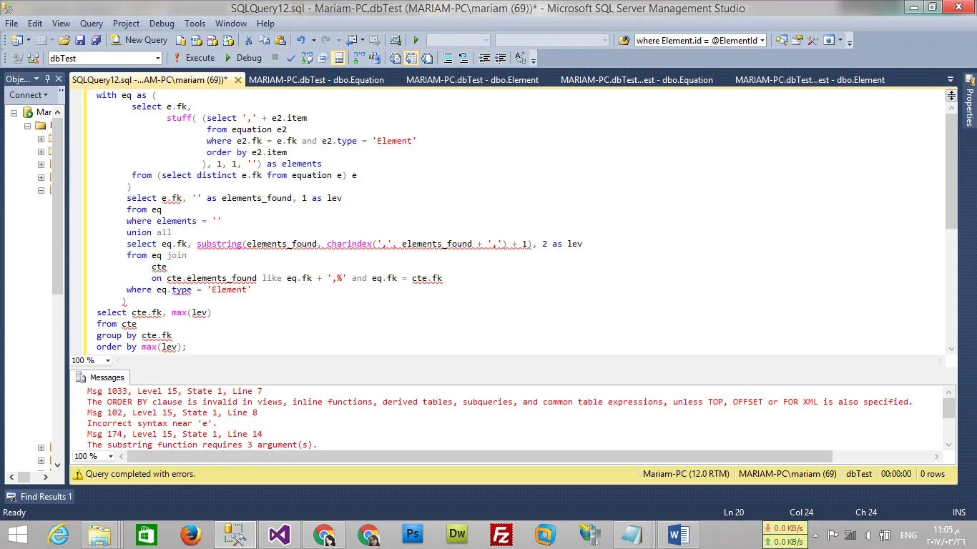This screenshot has height=549, width=977.
Task: Click the Toolbox wrench icon
Action: [x=812, y=40]
